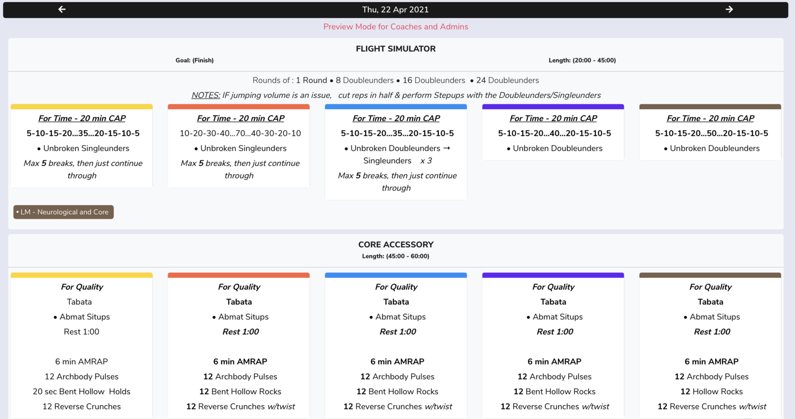Click Preview Mode for Coaches and Admins

pyautogui.click(x=396, y=26)
